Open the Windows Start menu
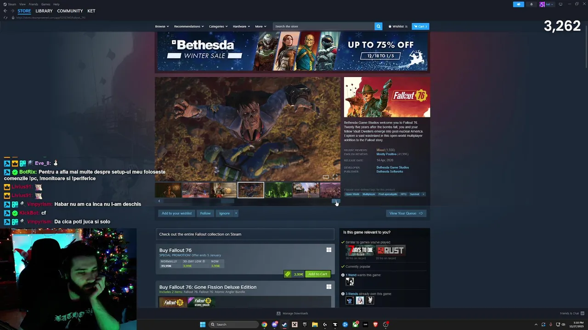This screenshot has width=588, height=330. 203,324
